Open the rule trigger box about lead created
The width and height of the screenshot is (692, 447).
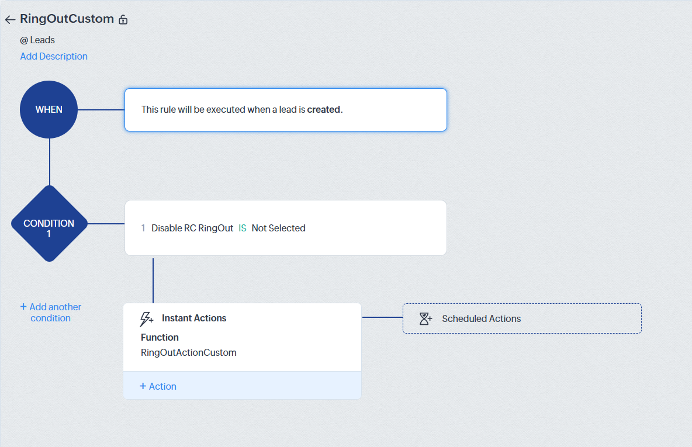[286, 110]
